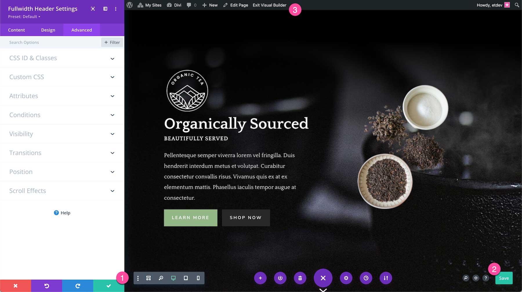Switch to the Design tab
Viewport: 522px width, 292px height.
[x=48, y=30]
